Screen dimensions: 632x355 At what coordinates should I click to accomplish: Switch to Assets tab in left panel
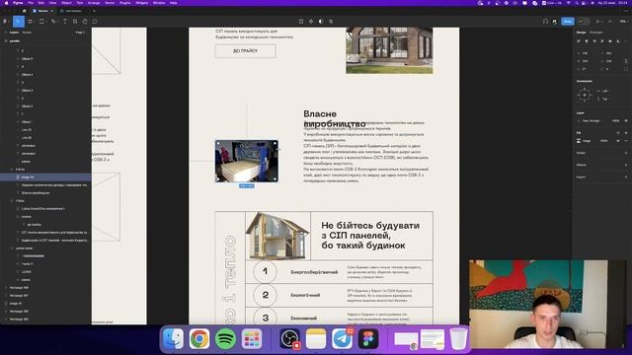(27, 33)
